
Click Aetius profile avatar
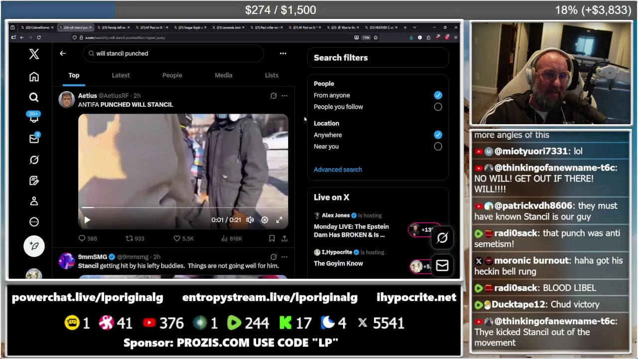click(66, 100)
